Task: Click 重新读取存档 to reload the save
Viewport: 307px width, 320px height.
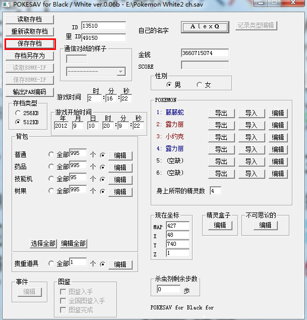Action: (30, 32)
